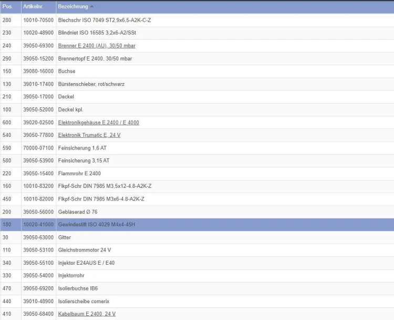Select the Isolierbuchse IB6 row
Screen dimensions: 394x320
(197, 288)
